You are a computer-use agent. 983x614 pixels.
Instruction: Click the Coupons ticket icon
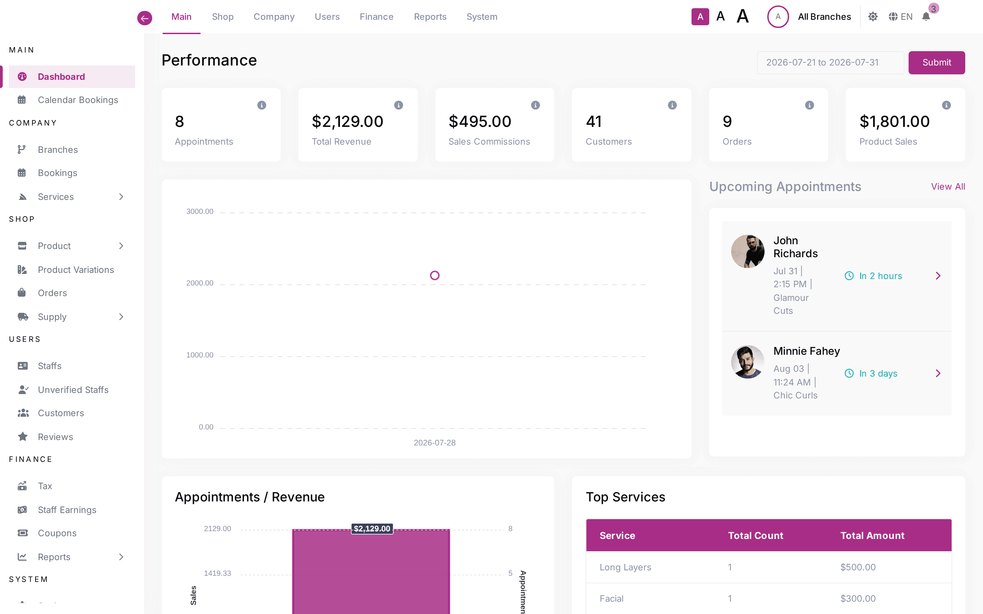(x=23, y=533)
